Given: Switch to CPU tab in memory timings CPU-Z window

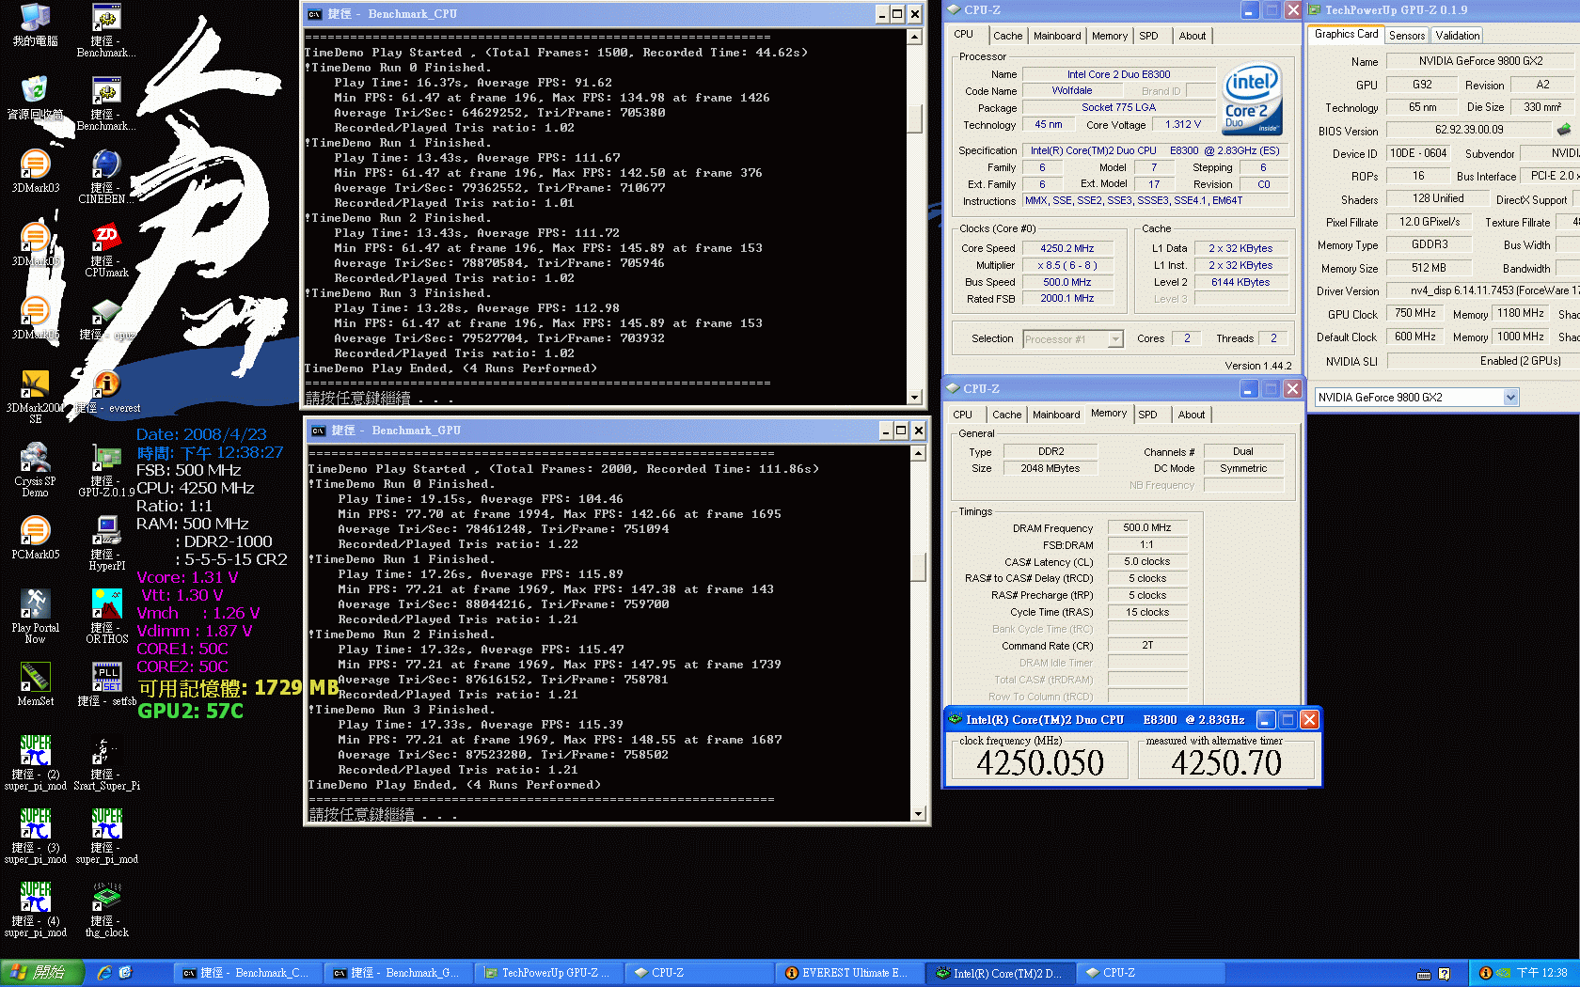Looking at the screenshot, I should (962, 415).
